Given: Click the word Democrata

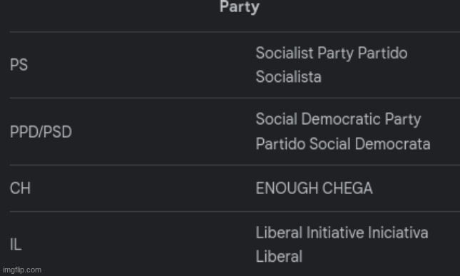Looking at the screenshot, I should click(x=392, y=144).
